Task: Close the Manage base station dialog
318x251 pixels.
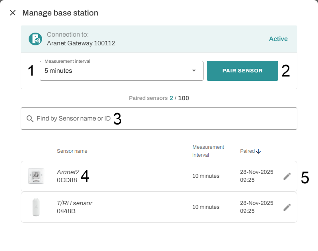Action: tap(13, 13)
